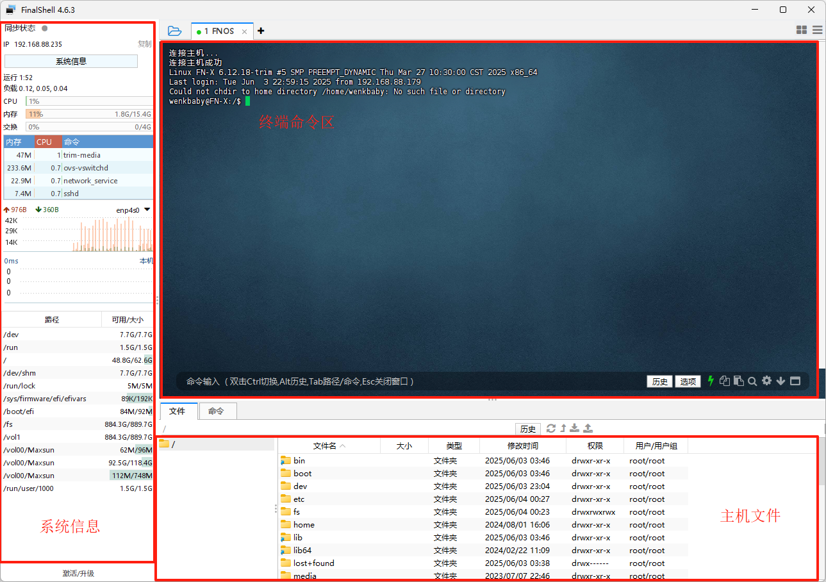Sort processes by 命令 column header
The height and width of the screenshot is (582, 826).
[108, 142]
